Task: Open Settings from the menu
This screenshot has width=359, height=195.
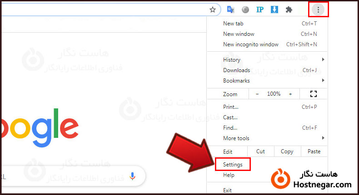Action: pos(233,164)
